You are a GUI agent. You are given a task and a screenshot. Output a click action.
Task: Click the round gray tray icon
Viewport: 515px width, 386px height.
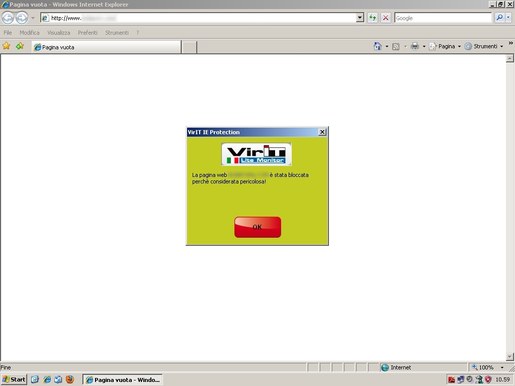tap(470, 379)
